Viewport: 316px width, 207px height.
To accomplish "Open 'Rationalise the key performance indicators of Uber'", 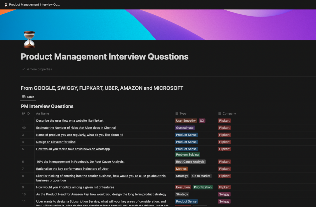I will [72, 169].
